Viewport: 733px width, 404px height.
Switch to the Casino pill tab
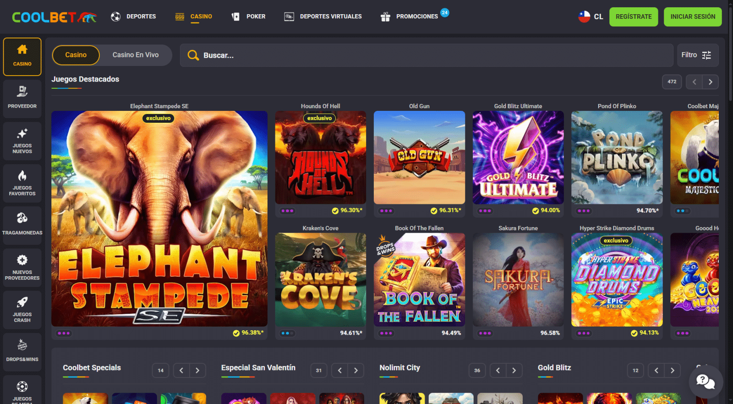click(x=76, y=55)
